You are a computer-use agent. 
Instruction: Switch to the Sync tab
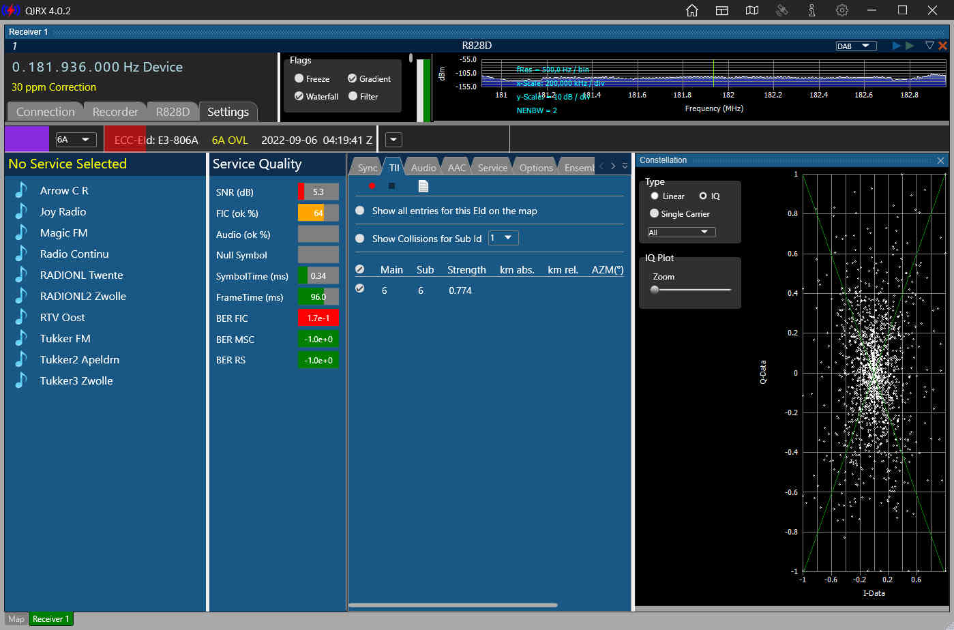[x=367, y=168]
